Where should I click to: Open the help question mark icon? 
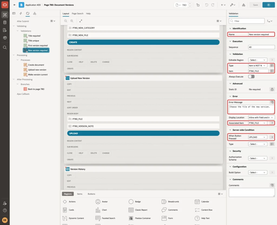pyautogui.click(x=5, y=210)
